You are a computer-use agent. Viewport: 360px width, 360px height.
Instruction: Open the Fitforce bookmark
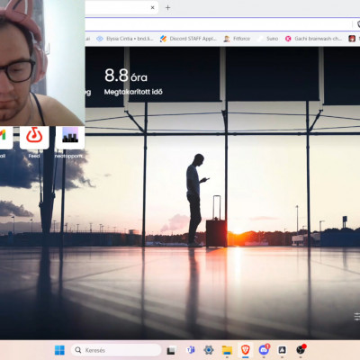(x=237, y=39)
